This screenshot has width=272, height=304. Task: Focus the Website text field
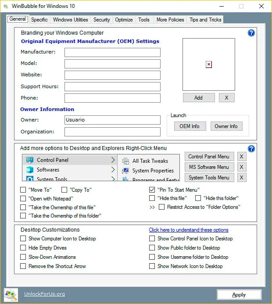coord(112,75)
